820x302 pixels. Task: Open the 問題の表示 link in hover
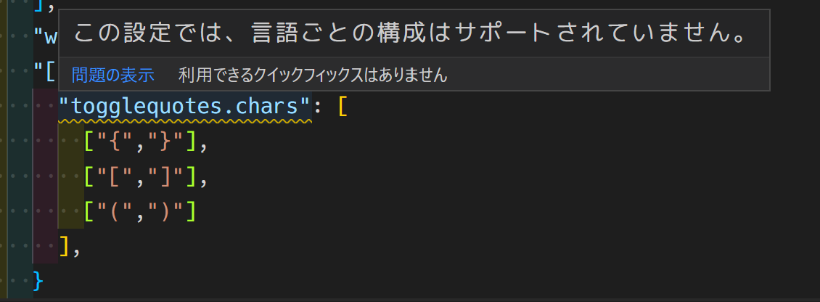coord(113,75)
